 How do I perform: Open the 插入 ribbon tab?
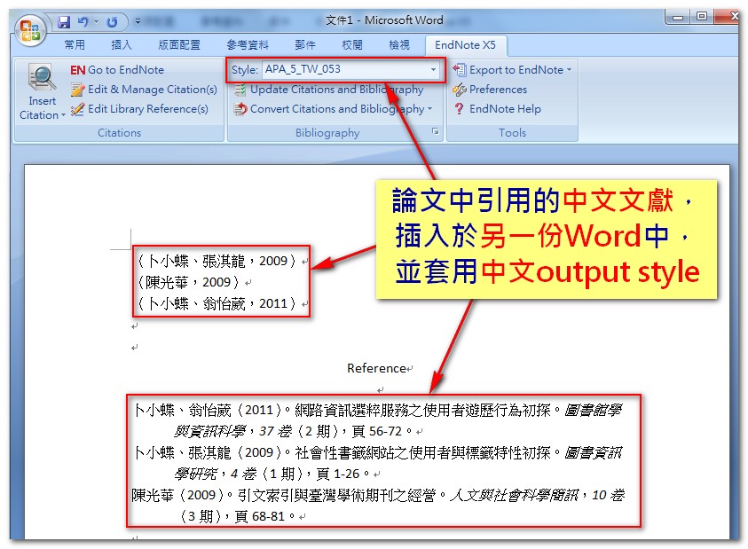122,45
